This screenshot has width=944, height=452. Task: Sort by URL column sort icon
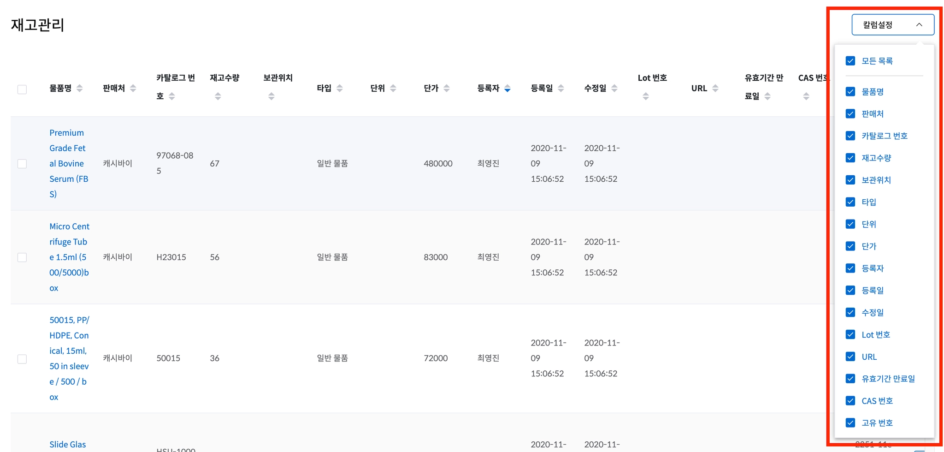[x=715, y=88]
